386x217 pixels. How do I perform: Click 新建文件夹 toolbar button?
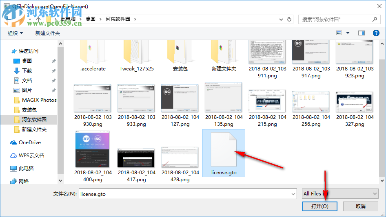(x=47, y=33)
